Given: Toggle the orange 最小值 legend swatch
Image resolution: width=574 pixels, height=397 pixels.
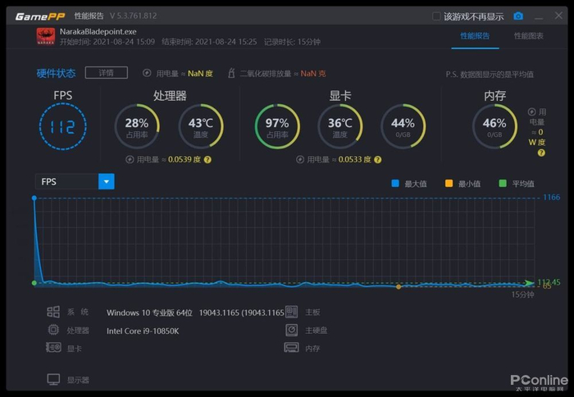Looking at the screenshot, I should (449, 183).
